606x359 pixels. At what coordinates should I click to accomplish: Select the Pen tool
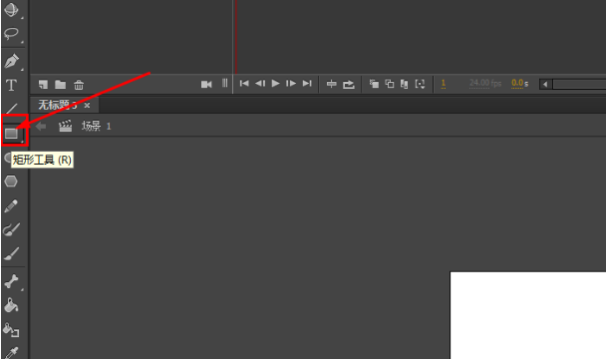11,61
